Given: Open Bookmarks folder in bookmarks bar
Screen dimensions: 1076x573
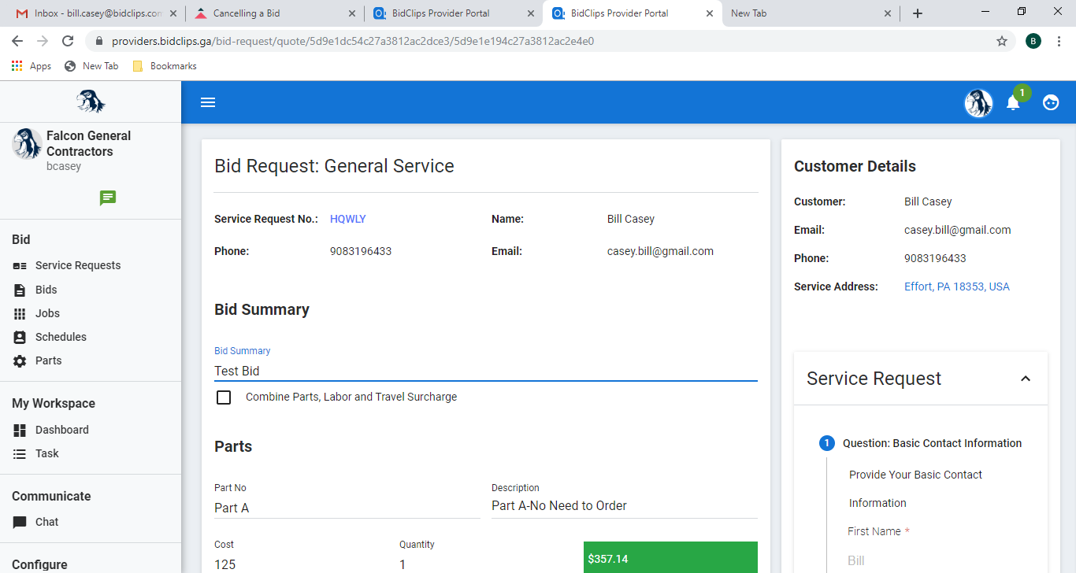Looking at the screenshot, I should [x=165, y=66].
